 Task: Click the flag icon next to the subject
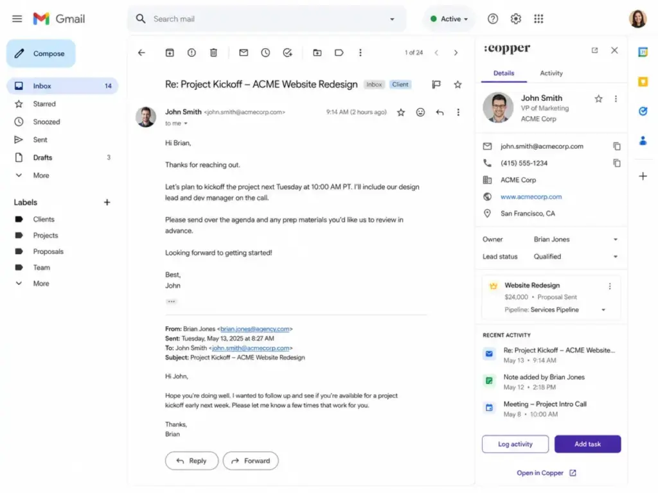pyautogui.click(x=436, y=85)
